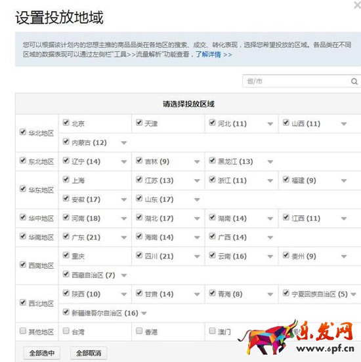Check the 香港 checkbox
This screenshot has height=362, width=361.
tap(139, 331)
